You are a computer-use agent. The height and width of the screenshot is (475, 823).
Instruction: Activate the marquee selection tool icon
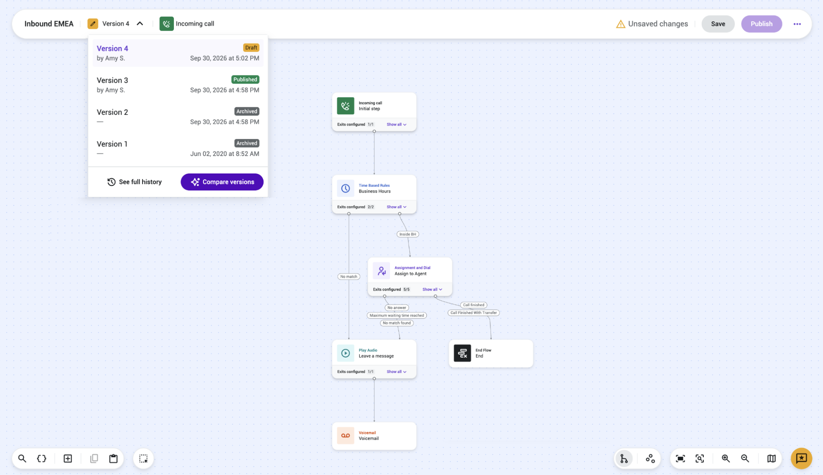[143, 458]
